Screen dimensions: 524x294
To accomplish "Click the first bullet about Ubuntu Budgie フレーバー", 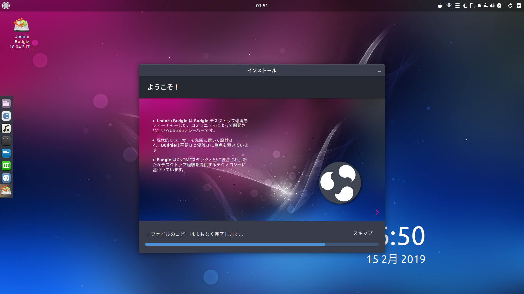I will [x=200, y=125].
